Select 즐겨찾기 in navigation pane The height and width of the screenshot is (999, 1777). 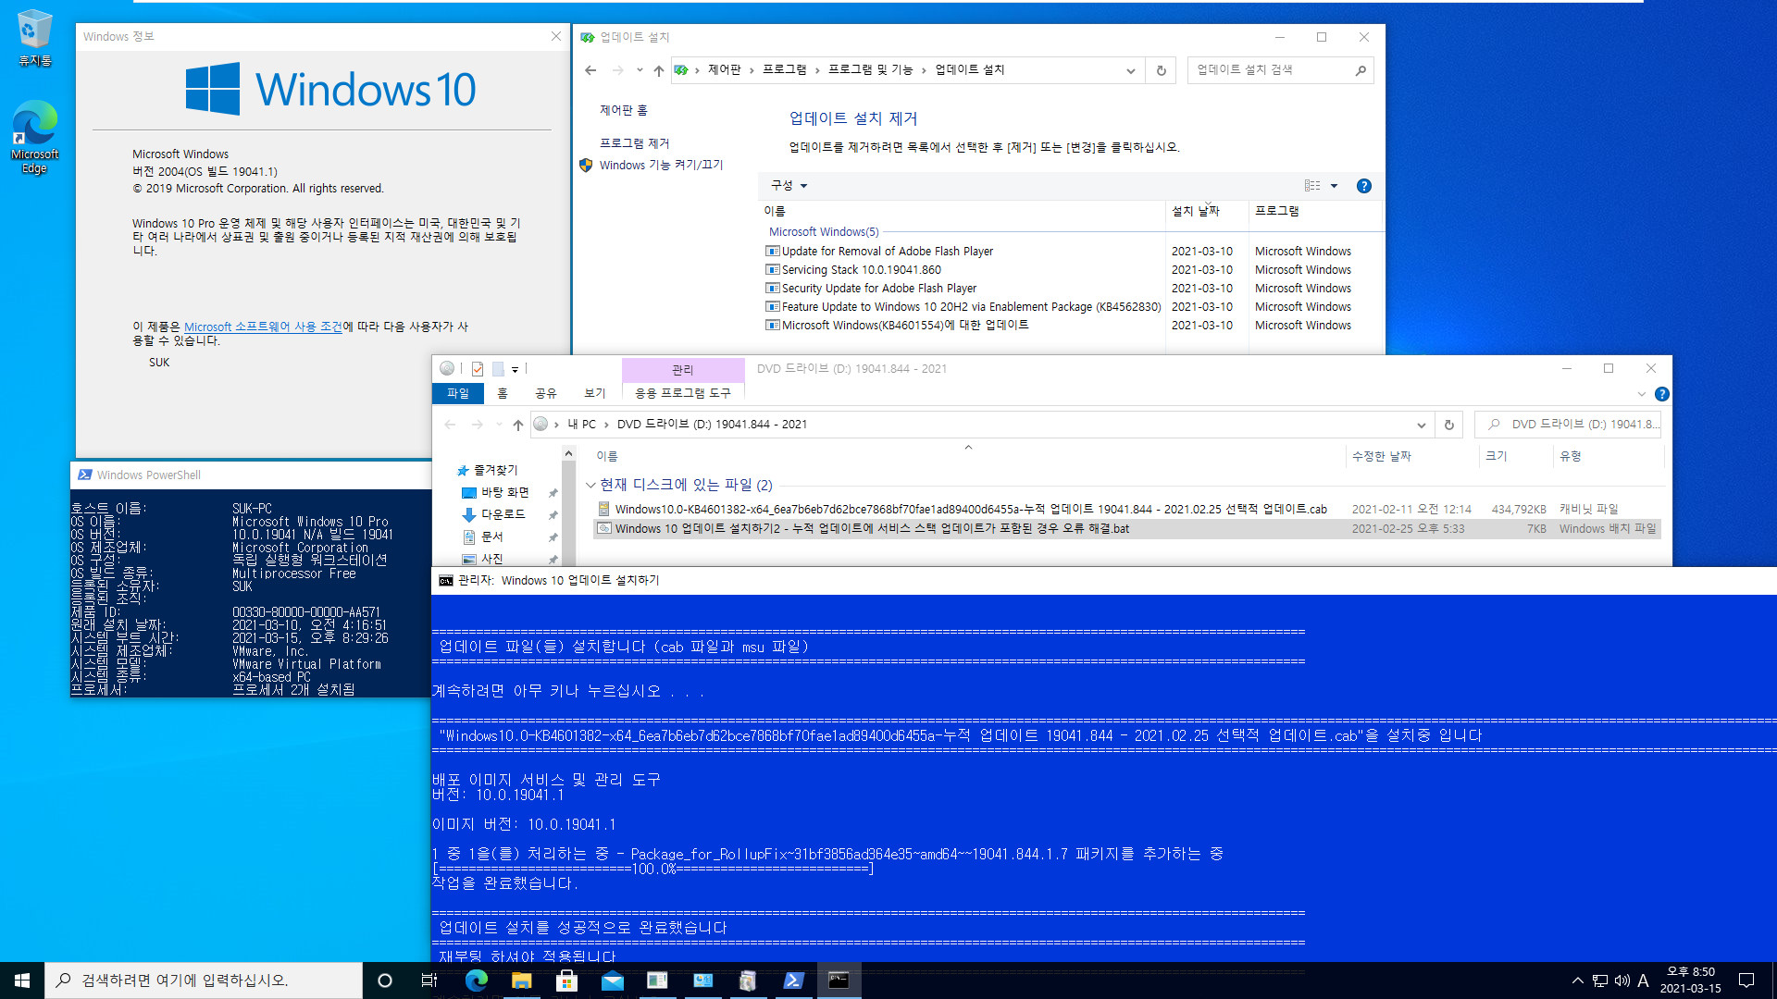[496, 470]
